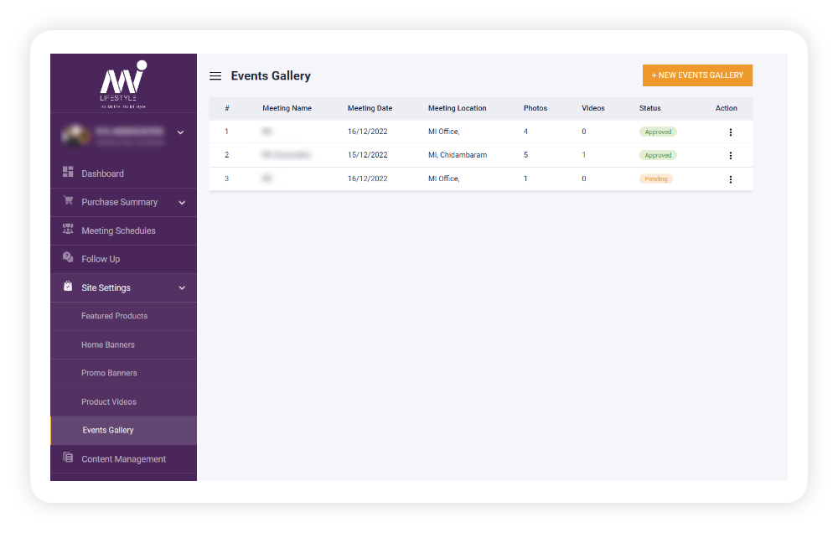Click the Approved status badge on row 1
This screenshot has width=838, height=533.
pyautogui.click(x=658, y=132)
